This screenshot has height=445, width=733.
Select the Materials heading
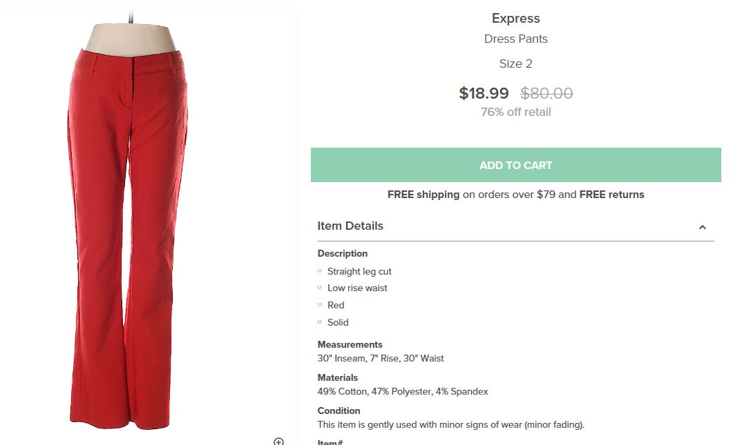point(338,377)
